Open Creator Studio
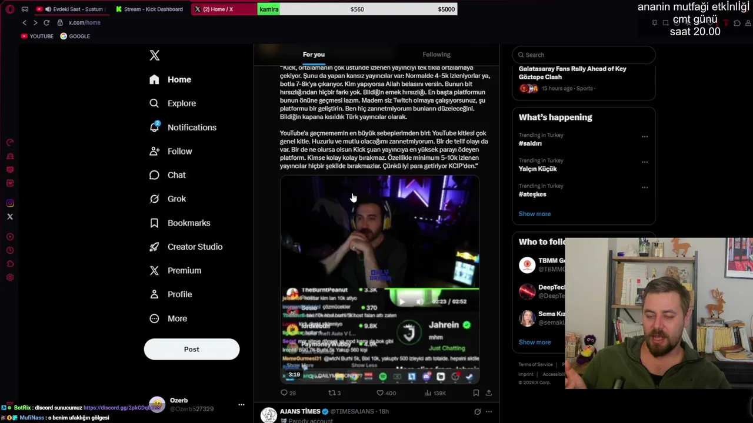This screenshot has width=753, height=423. tap(186, 247)
